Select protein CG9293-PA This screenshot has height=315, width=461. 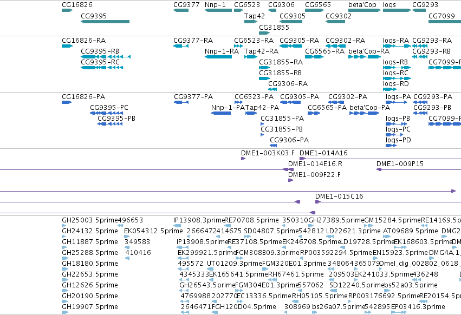click(x=433, y=97)
